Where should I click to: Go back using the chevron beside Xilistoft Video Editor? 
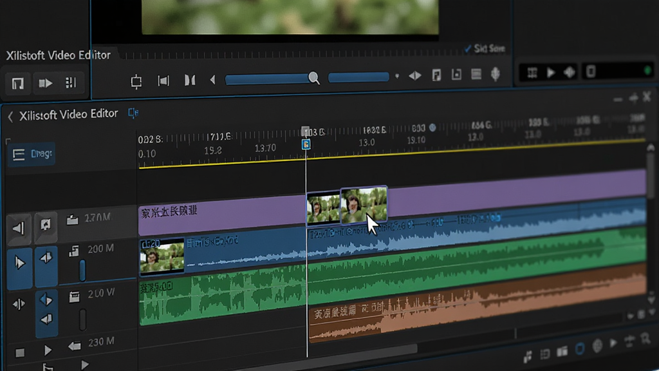tap(10, 117)
